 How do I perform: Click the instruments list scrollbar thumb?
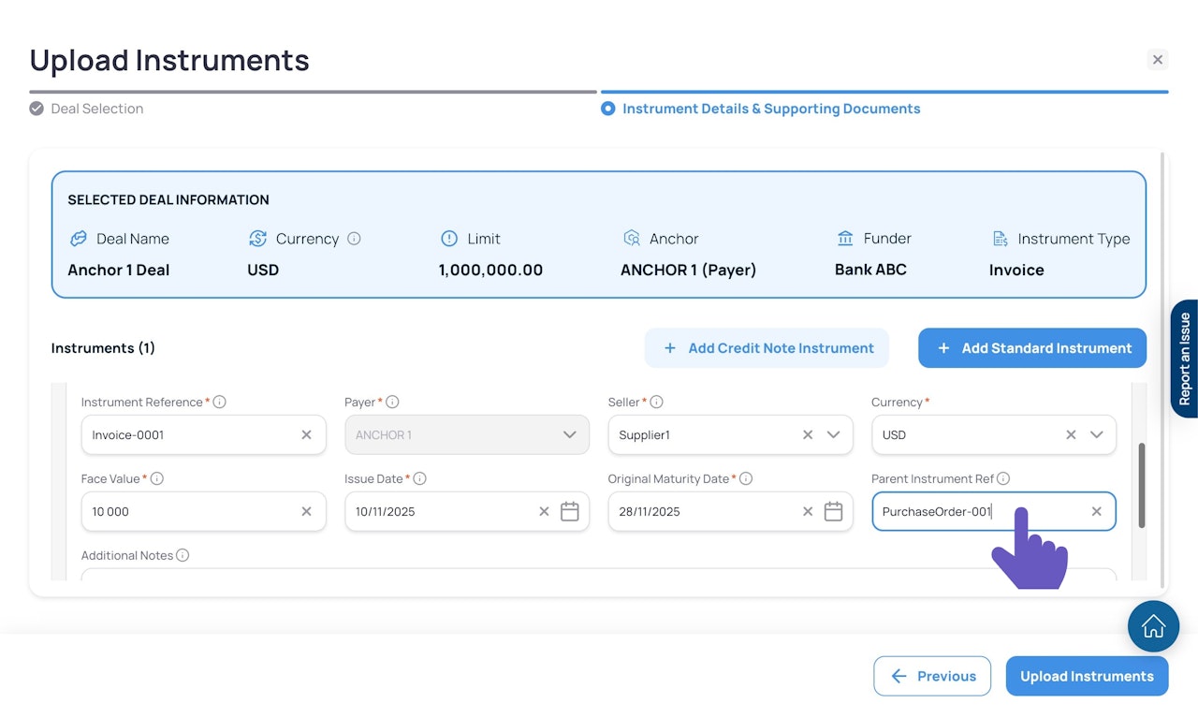[x=1140, y=485]
